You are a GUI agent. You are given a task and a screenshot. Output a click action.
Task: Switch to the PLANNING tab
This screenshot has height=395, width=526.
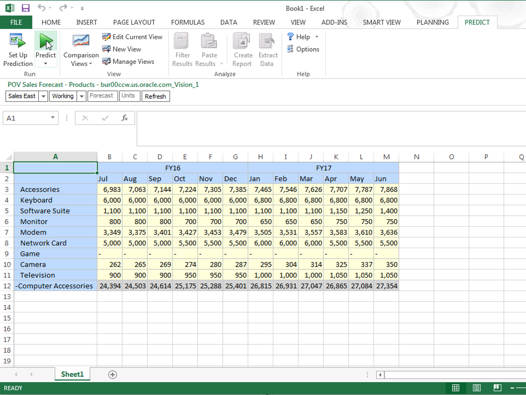pyautogui.click(x=432, y=22)
